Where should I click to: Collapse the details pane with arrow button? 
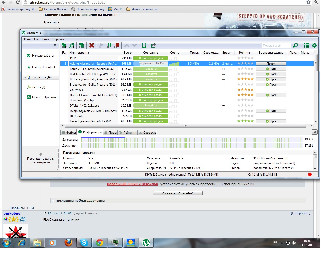[314, 132]
